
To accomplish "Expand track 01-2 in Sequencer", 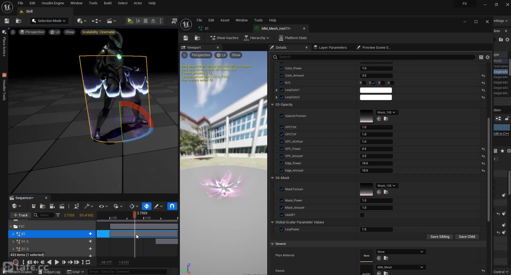I will pyautogui.click(x=13, y=241).
